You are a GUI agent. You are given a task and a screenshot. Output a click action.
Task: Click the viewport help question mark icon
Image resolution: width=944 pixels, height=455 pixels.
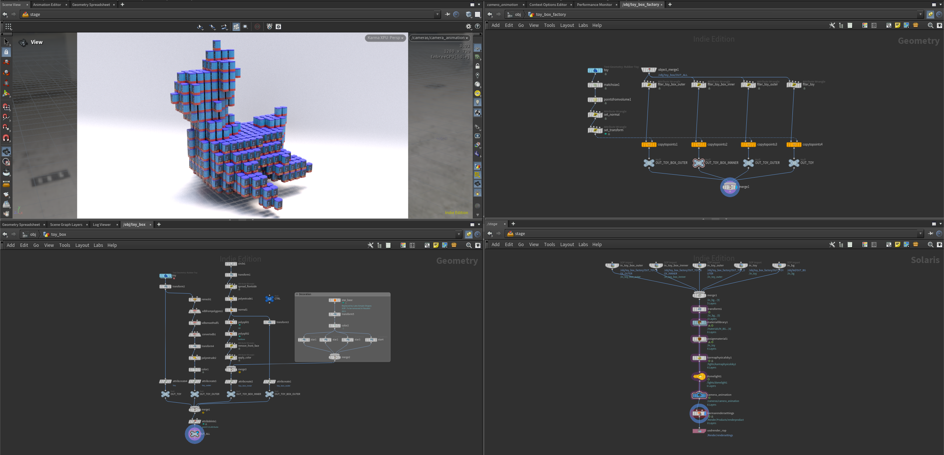coord(478,27)
